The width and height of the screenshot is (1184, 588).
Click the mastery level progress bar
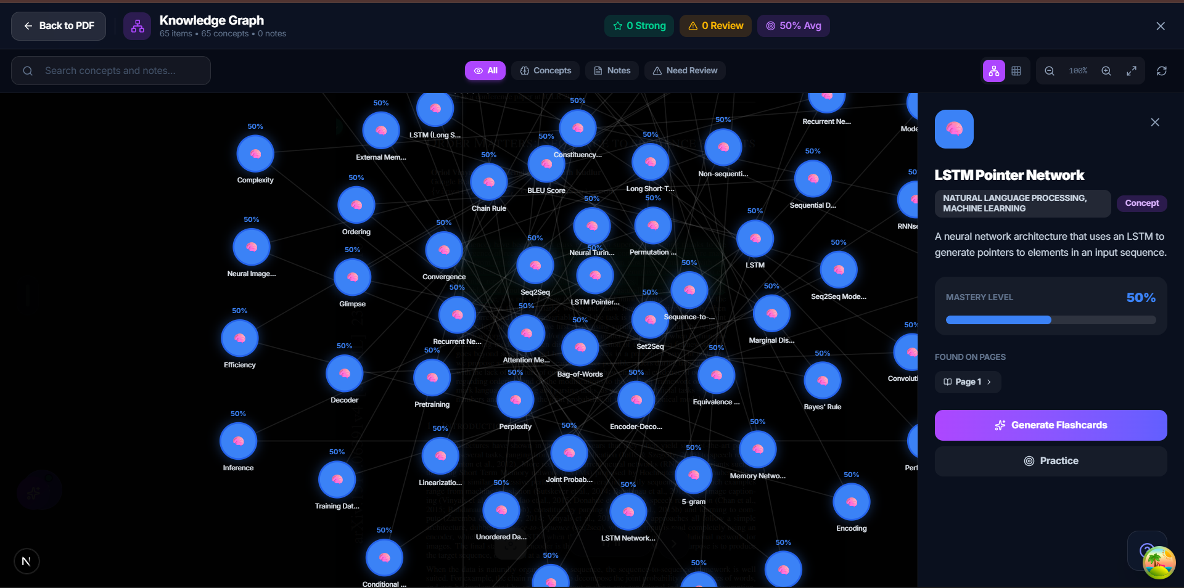1050,319
